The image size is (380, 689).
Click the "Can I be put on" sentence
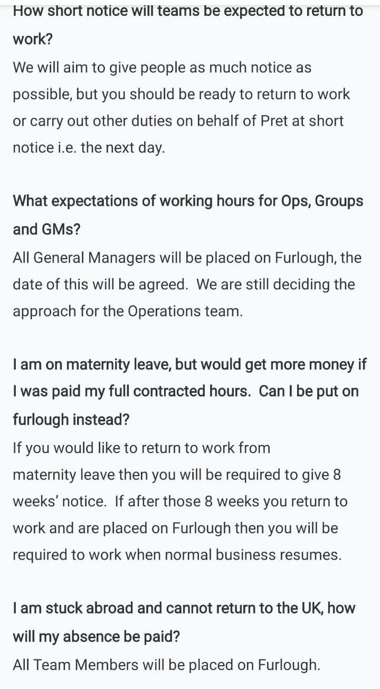[x=309, y=392]
